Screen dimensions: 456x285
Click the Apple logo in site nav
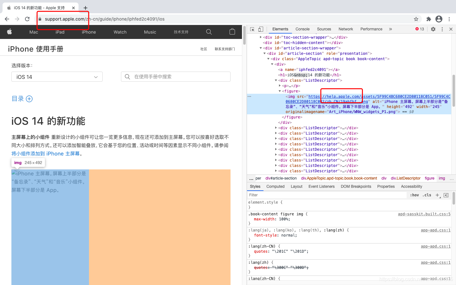9,32
